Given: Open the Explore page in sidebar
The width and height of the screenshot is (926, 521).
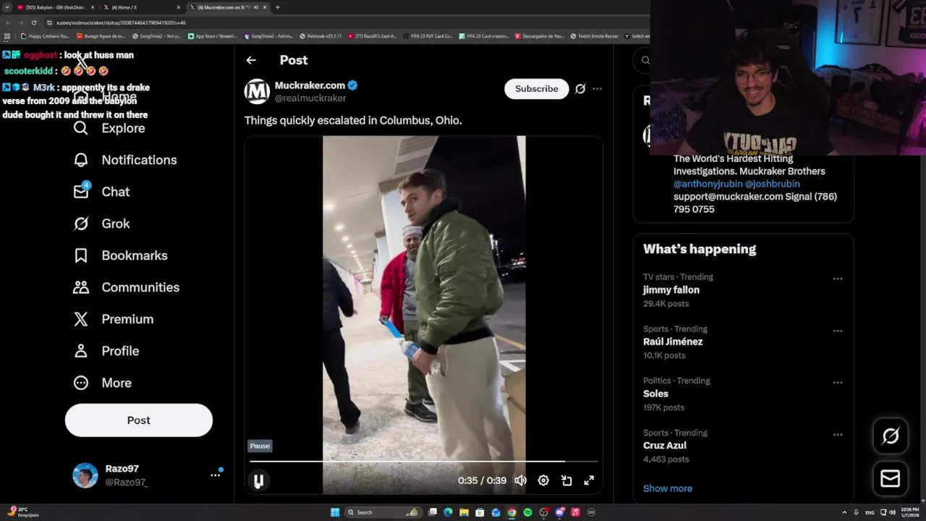Looking at the screenshot, I should click(x=109, y=128).
